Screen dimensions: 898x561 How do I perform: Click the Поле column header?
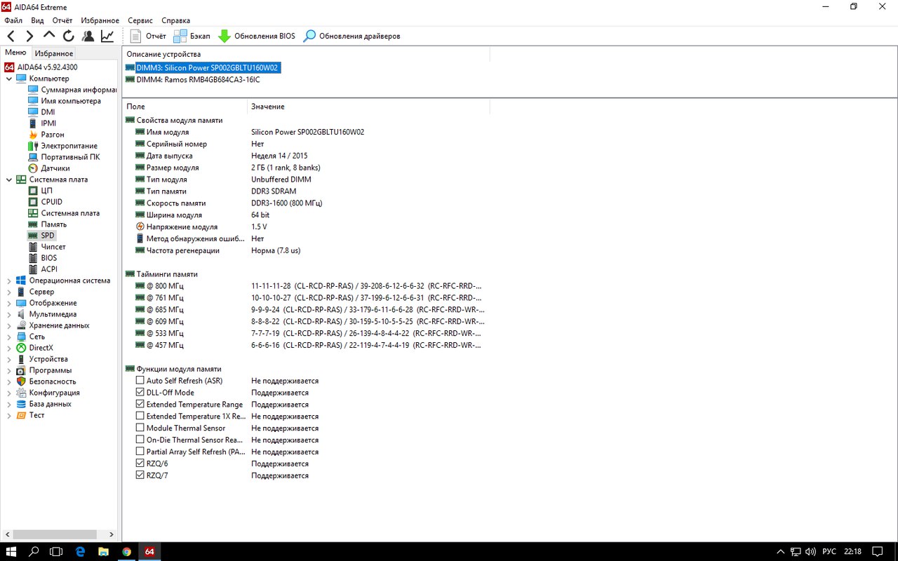point(185,107)
